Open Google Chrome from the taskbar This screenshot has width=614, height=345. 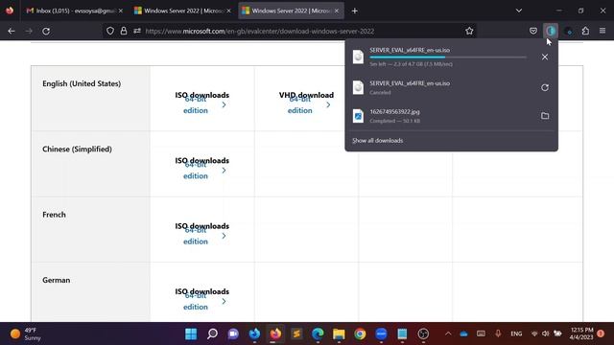coord(361,334)
